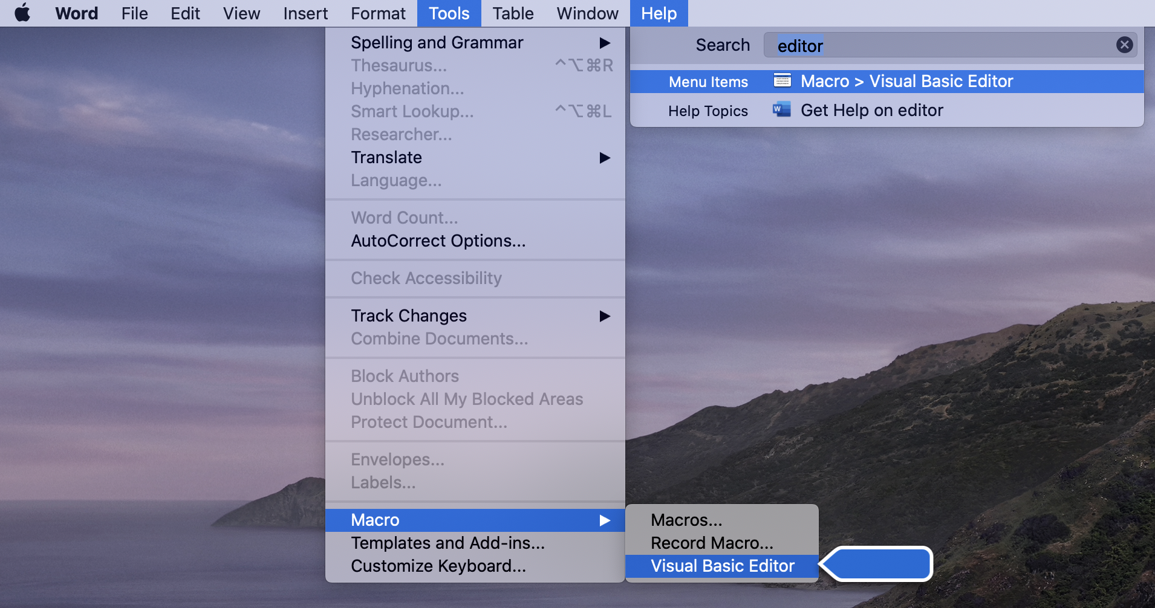
Task: Choose Translate in Tools menu
Action: point(475,158)
